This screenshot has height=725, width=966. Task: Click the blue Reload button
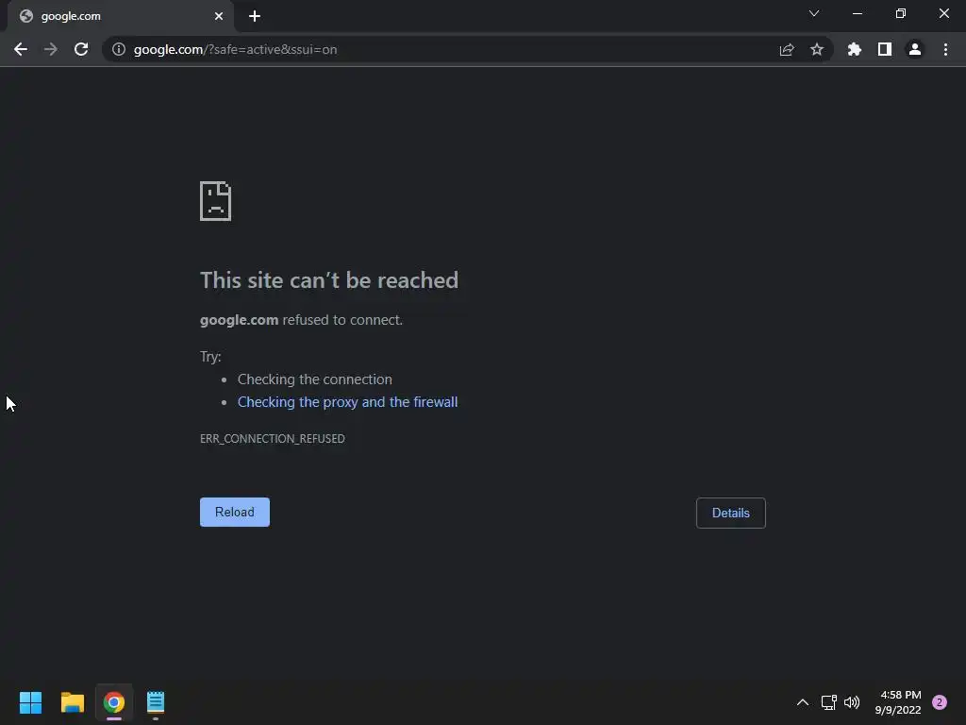click(235, 512)
